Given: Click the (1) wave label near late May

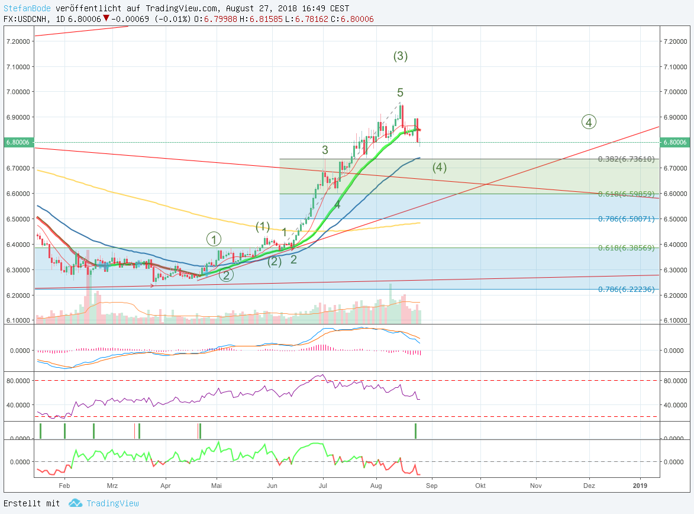Looking at the screenshot, I should (263, 226).
